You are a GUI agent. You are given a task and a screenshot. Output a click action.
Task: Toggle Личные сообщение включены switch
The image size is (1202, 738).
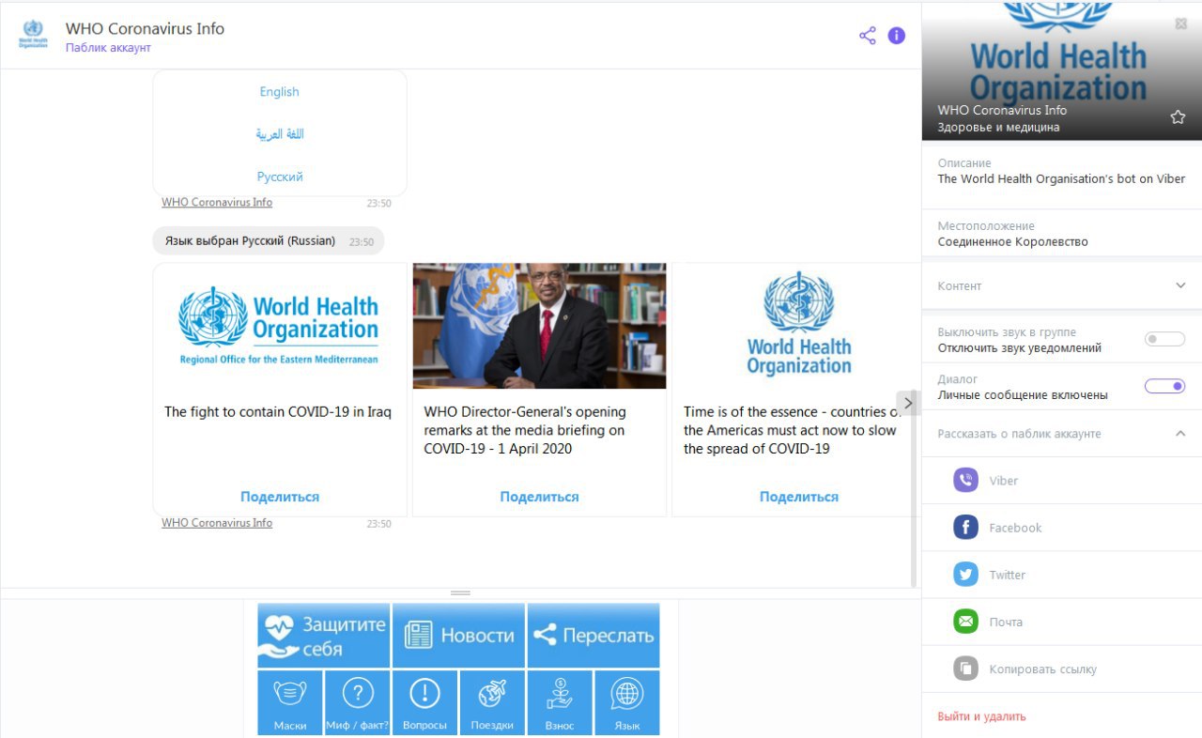pyautogui.click(x=1164, y=387)
